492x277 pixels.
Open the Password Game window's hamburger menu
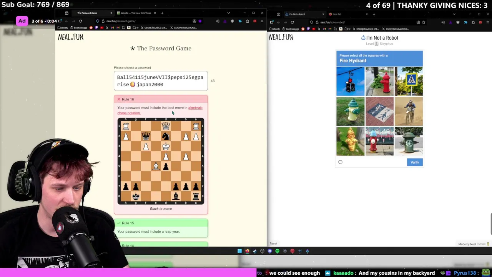coord(262,21)
